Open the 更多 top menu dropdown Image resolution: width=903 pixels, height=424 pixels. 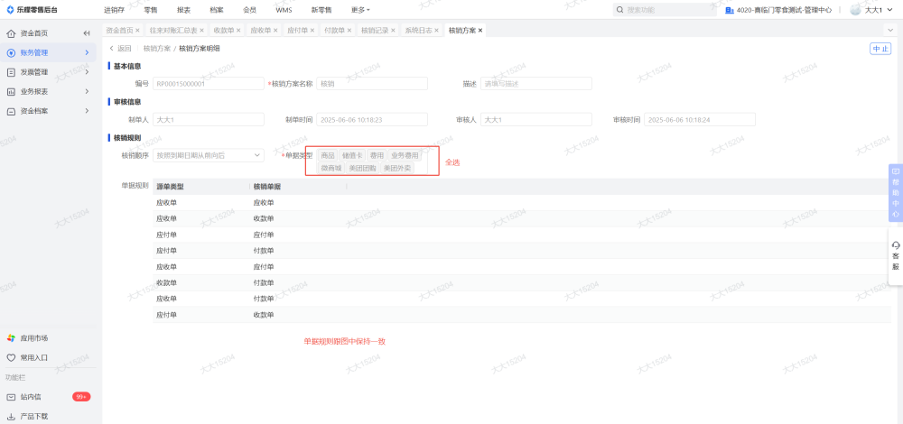(360, 10)
